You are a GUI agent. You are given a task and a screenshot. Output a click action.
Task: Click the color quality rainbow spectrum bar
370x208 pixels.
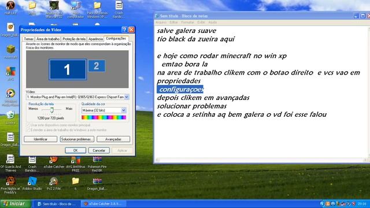coord(104,117)
